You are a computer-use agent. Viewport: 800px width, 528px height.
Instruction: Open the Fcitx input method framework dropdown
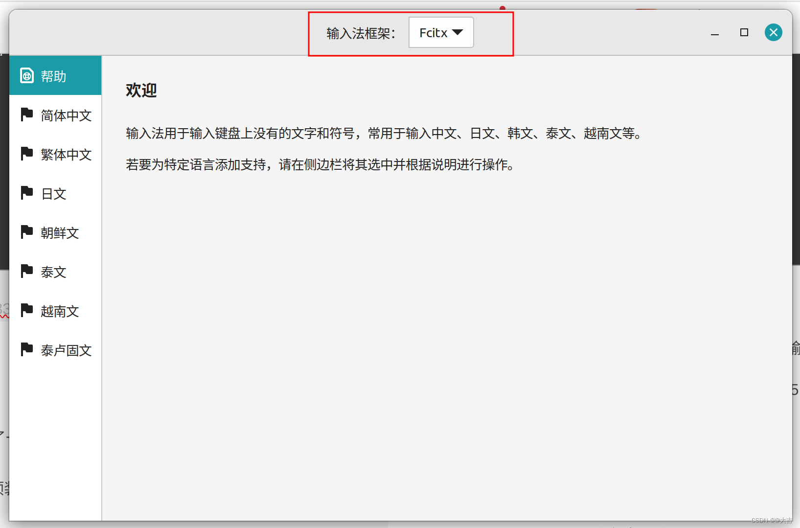coord(441,32)
